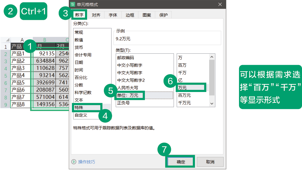Open the 字体 tab
Screen dimensions: 302x170
[x=113, y=15]
